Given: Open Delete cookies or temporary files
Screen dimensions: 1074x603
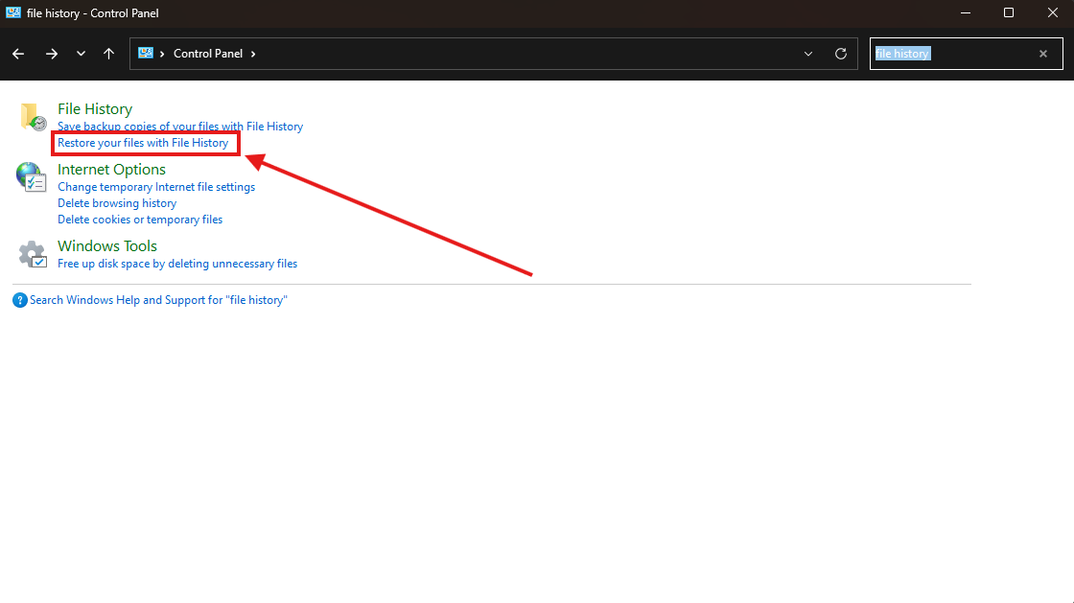Looking at the screenshot, I should coord(140,220).
